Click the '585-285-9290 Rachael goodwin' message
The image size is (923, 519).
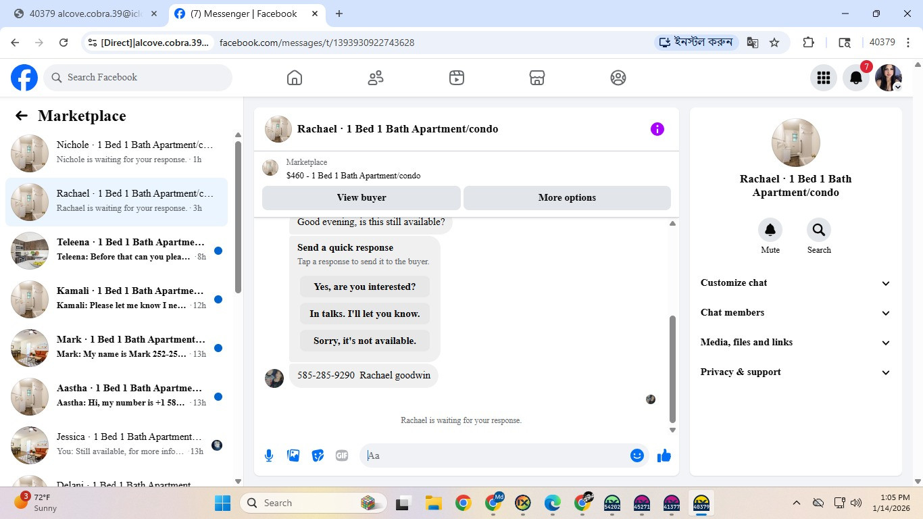pyautogui.click(x=364, y=376)
